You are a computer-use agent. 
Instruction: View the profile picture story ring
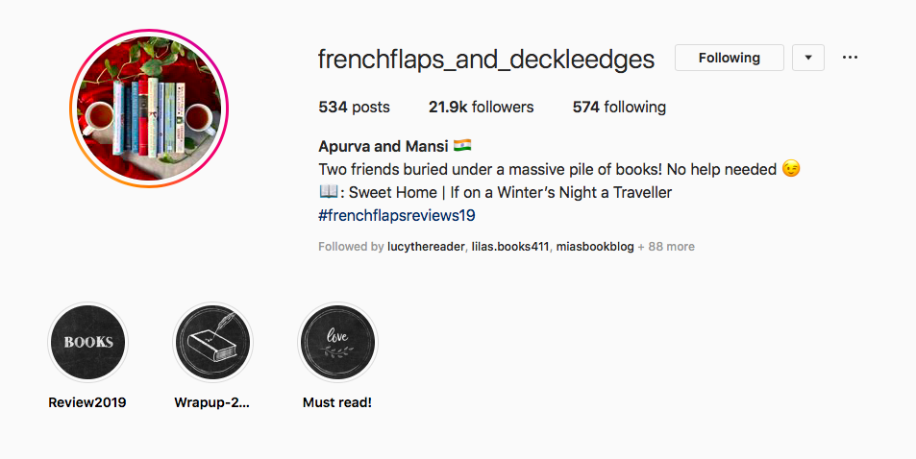(x=149, y=109)
